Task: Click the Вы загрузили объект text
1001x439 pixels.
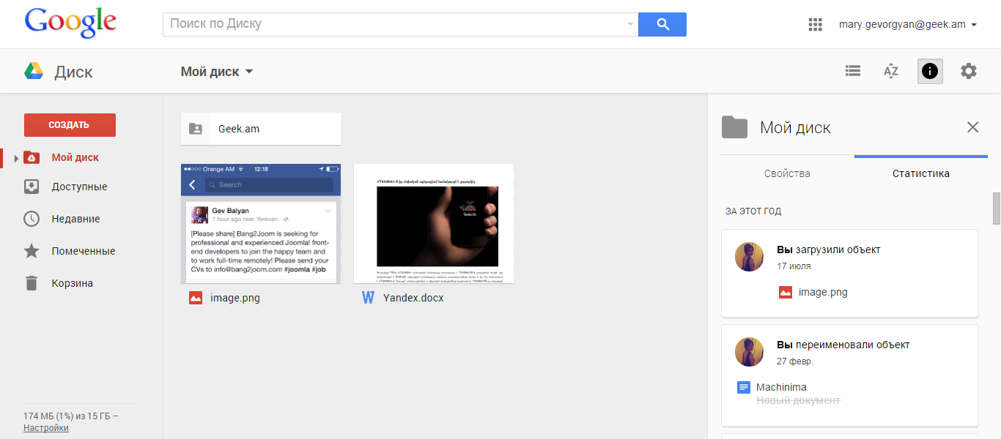Action: pos(829,249)
